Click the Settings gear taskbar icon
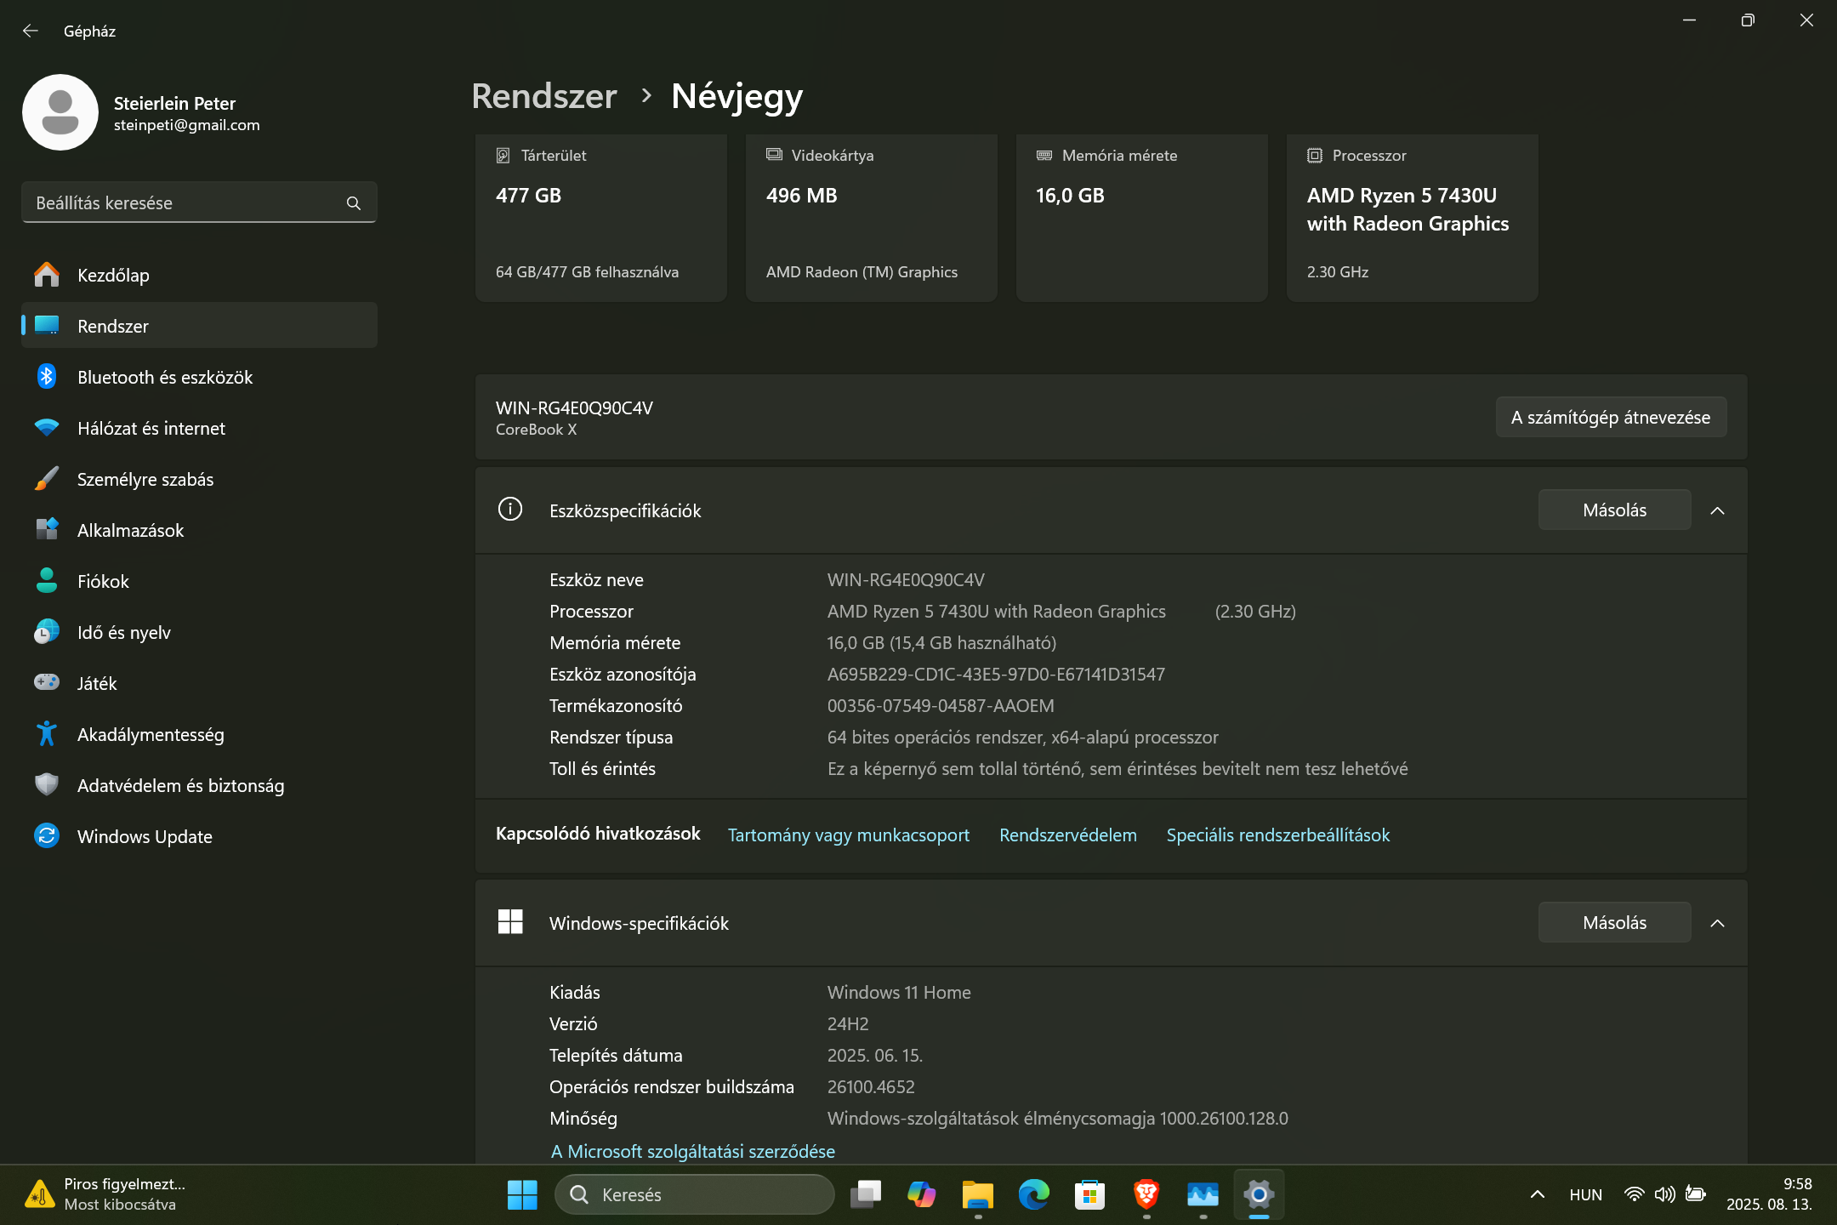Image resolution: width=1837 pixels, height=1225 pixels. click(1259, 1194)
